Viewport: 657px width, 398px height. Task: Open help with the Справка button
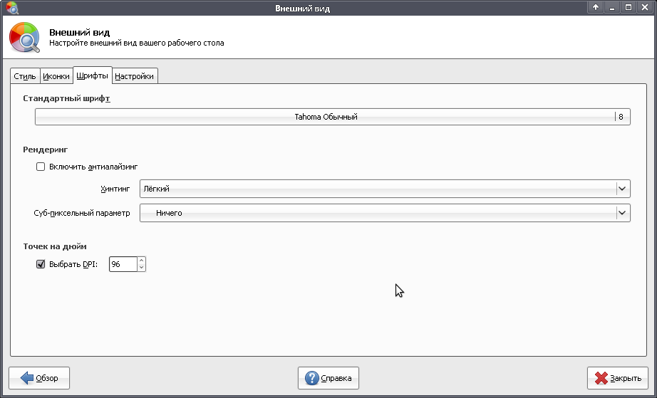click(x=328, y=378)
